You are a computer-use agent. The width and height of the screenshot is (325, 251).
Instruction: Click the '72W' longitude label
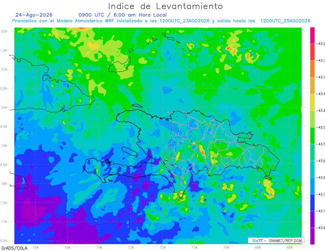click(x=162, y=247)
